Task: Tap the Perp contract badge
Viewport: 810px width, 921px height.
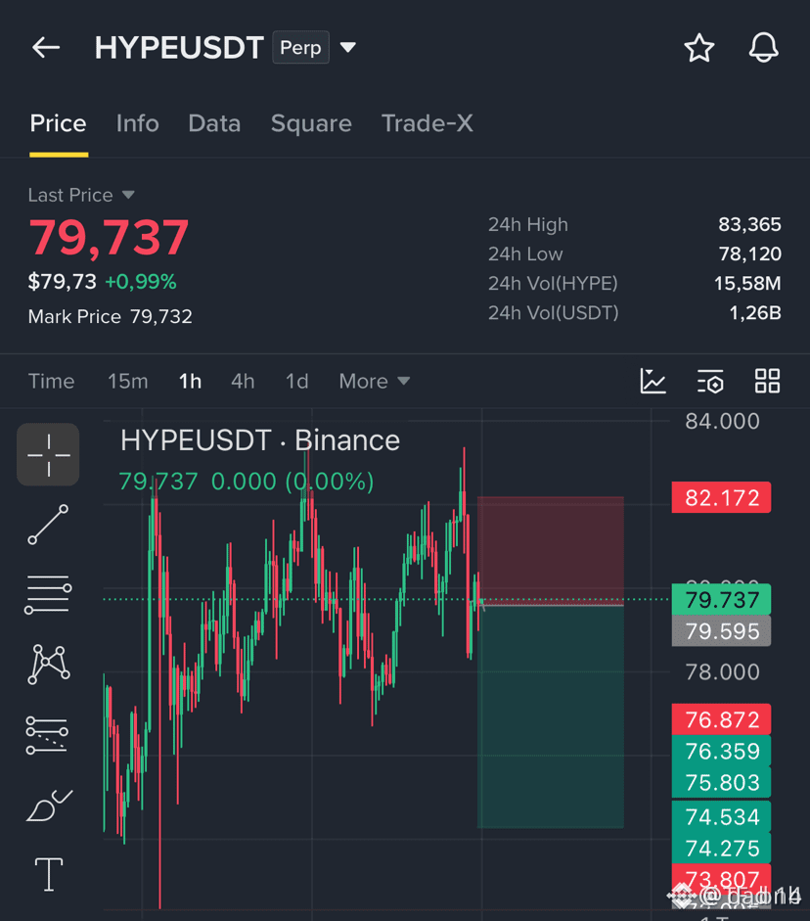Action: tap(300, 47)
